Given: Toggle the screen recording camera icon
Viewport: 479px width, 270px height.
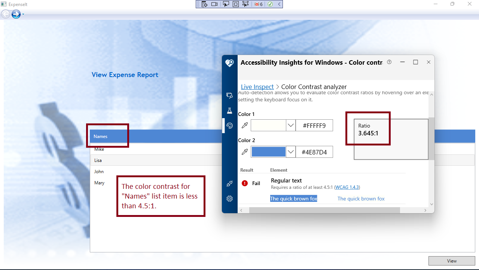Looking at the screenshot, I should [x=214, y=4].
